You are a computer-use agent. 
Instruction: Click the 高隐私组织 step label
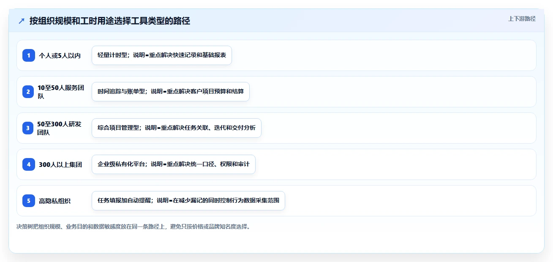(x=54, y=201)
